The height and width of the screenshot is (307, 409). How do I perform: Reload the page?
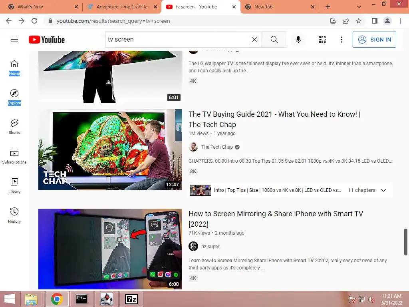pyautogui.click(x=34, y=21)
